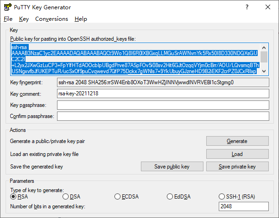The height and width of the screenshot is (218, 279).
Task: Click Save public key
Action: coord(172,167)
